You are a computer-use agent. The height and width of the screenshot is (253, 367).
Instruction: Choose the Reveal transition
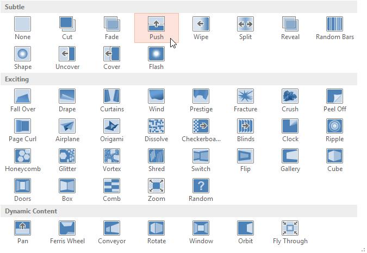pyautogui.click(x=290, y=28)
